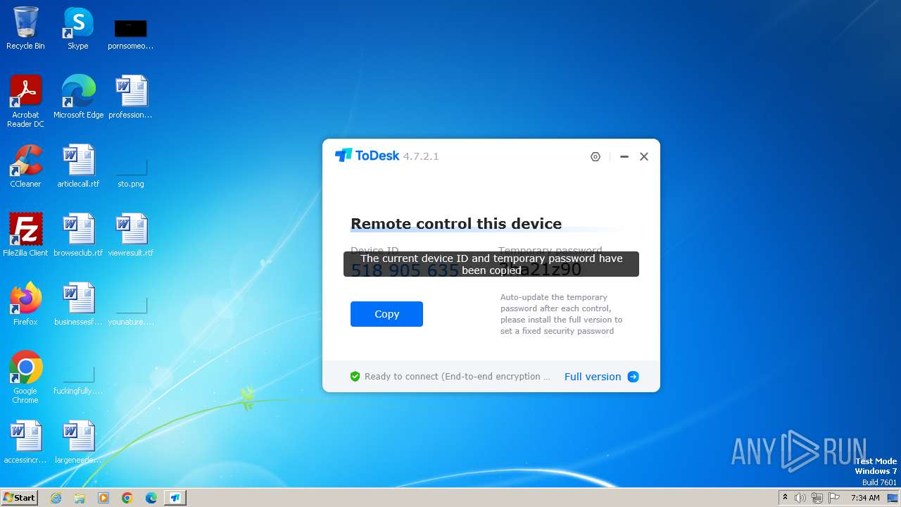Open Edge from the taskbar
Screen dimensions: 901x507
click(x=151, y=498)
